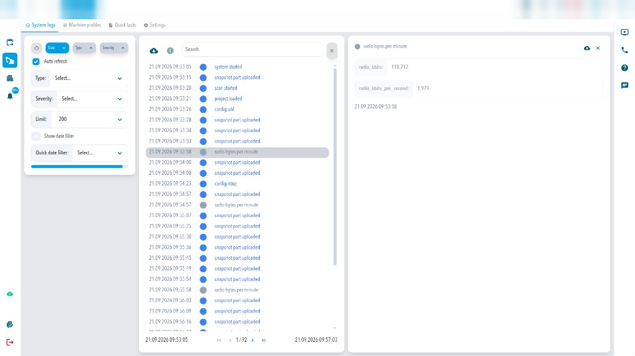Click the blue dot beside 'system started'

[203, 67]
